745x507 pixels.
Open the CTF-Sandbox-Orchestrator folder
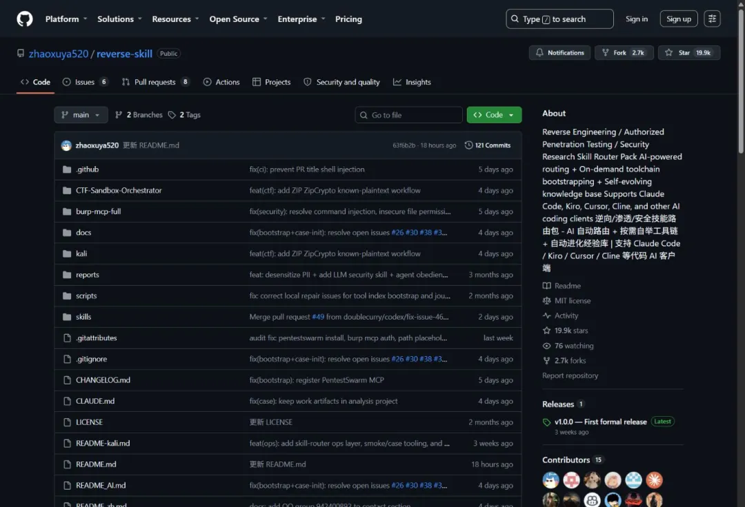pyautogui.click(x=119, y=190)
